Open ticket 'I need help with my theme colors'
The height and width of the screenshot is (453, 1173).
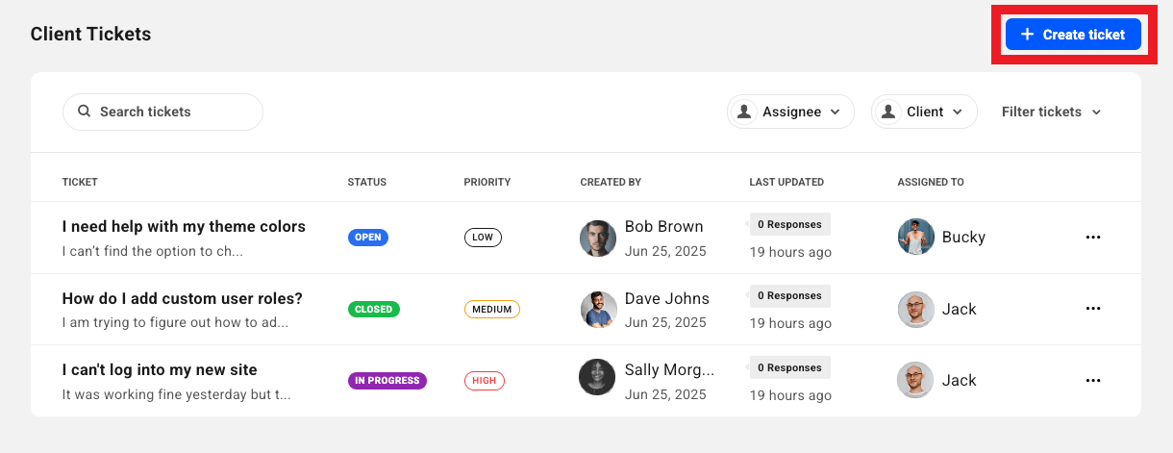coord(184,227)
